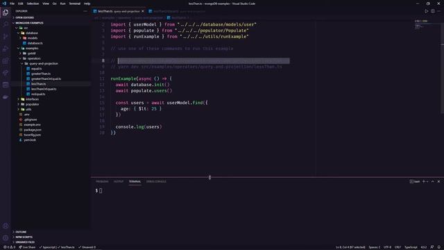The height and width of the screenshot is (250, 444).
Task: Switch to the lessThanOrEqual.ts editor tab
Action: tap(177, 11)
